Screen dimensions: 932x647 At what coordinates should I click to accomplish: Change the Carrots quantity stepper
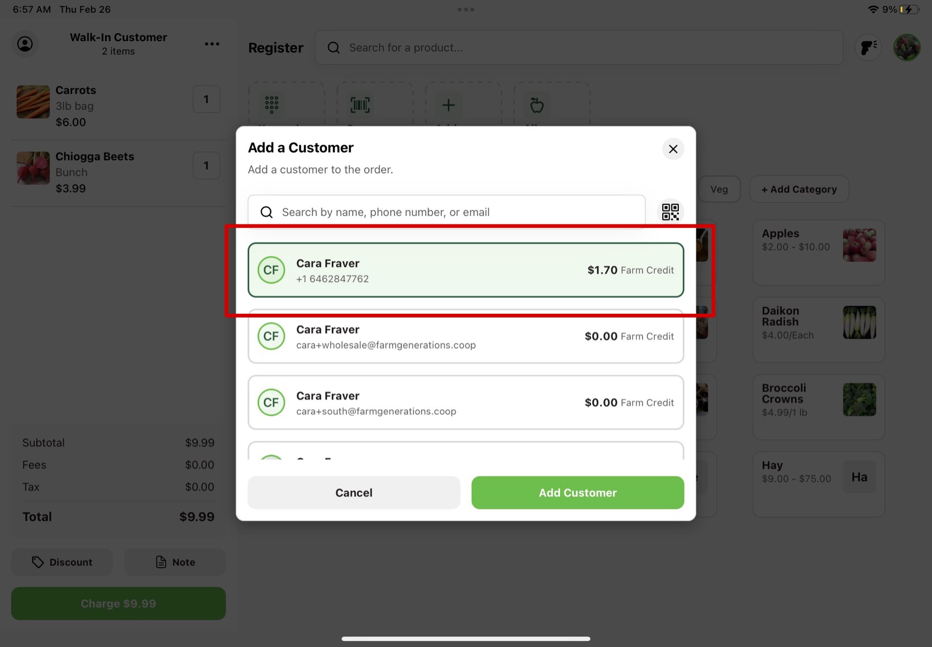206,99
